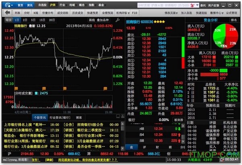
Task: Select the 5日 period option
Action: pos(34,20)
